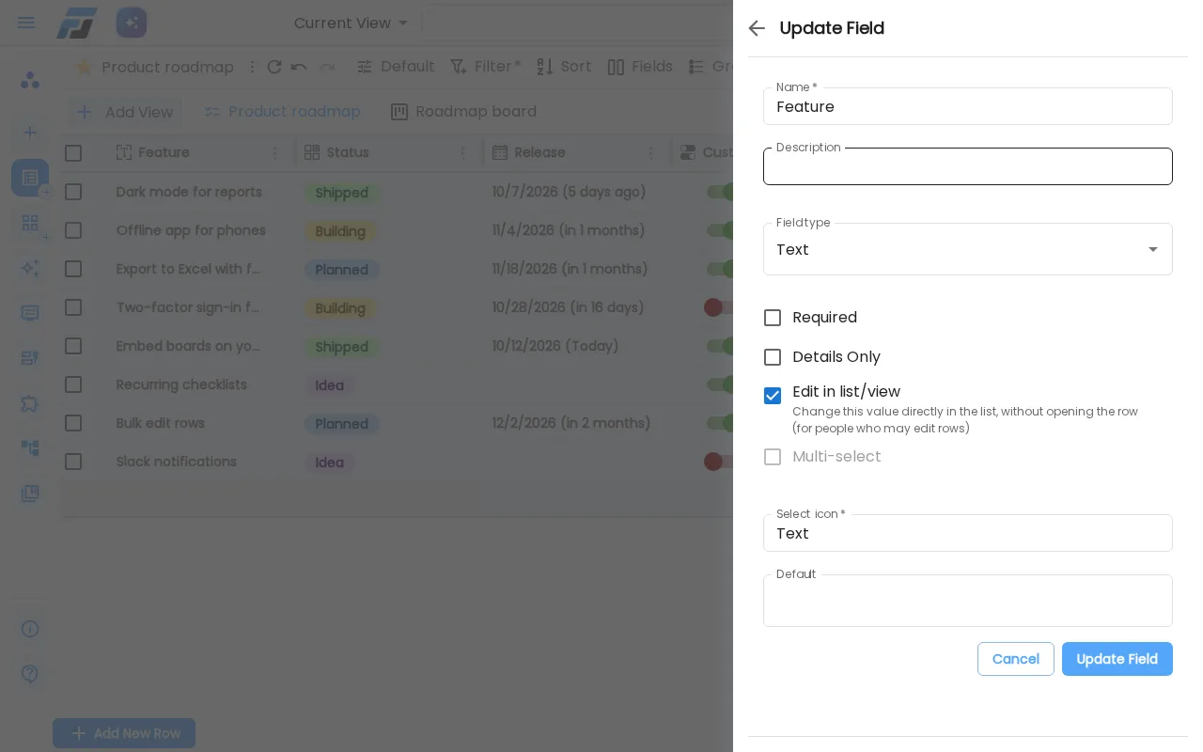Open the hamburger menu in the top bar
The width and height of the screenshot is (1203, 752).
pos(26,23)
